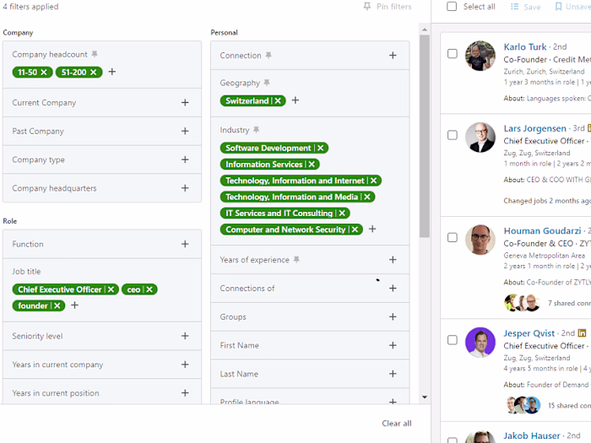Remove the ceo job title chip

pos(149,289)
